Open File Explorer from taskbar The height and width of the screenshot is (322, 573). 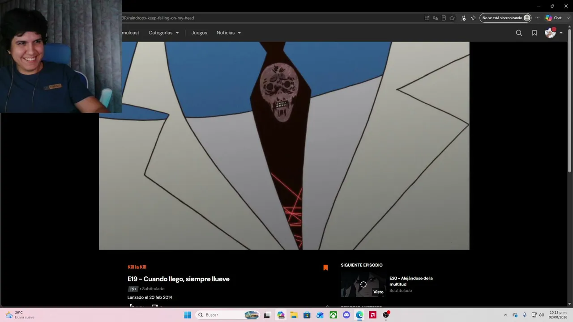coord(294,315)
